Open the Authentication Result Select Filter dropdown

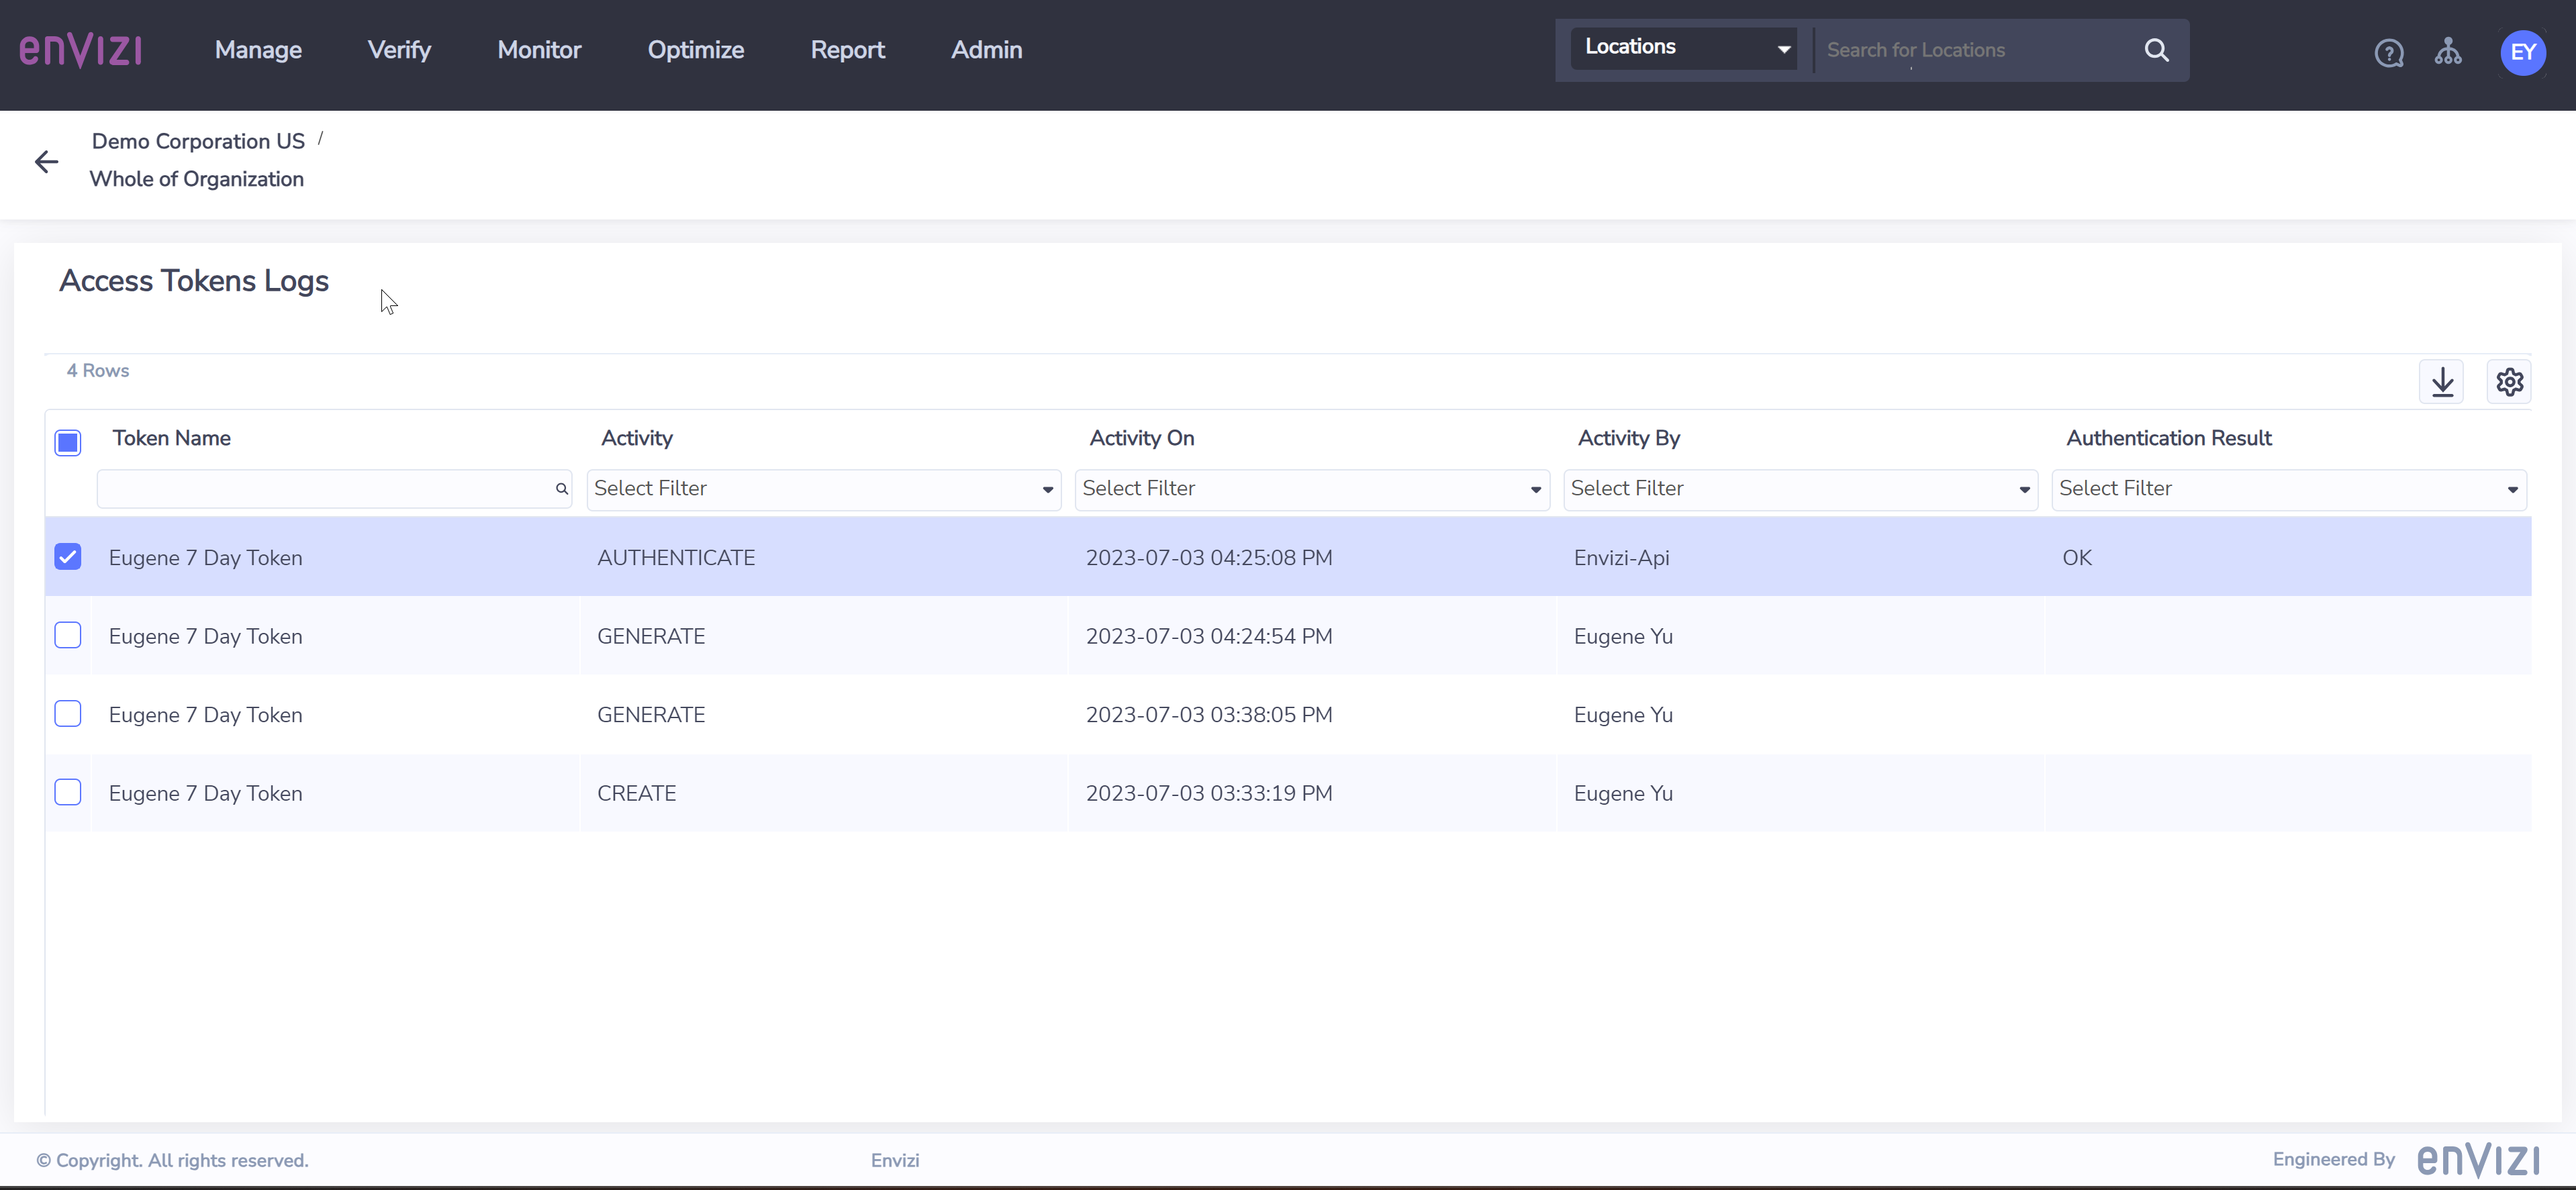(2289, 489)
